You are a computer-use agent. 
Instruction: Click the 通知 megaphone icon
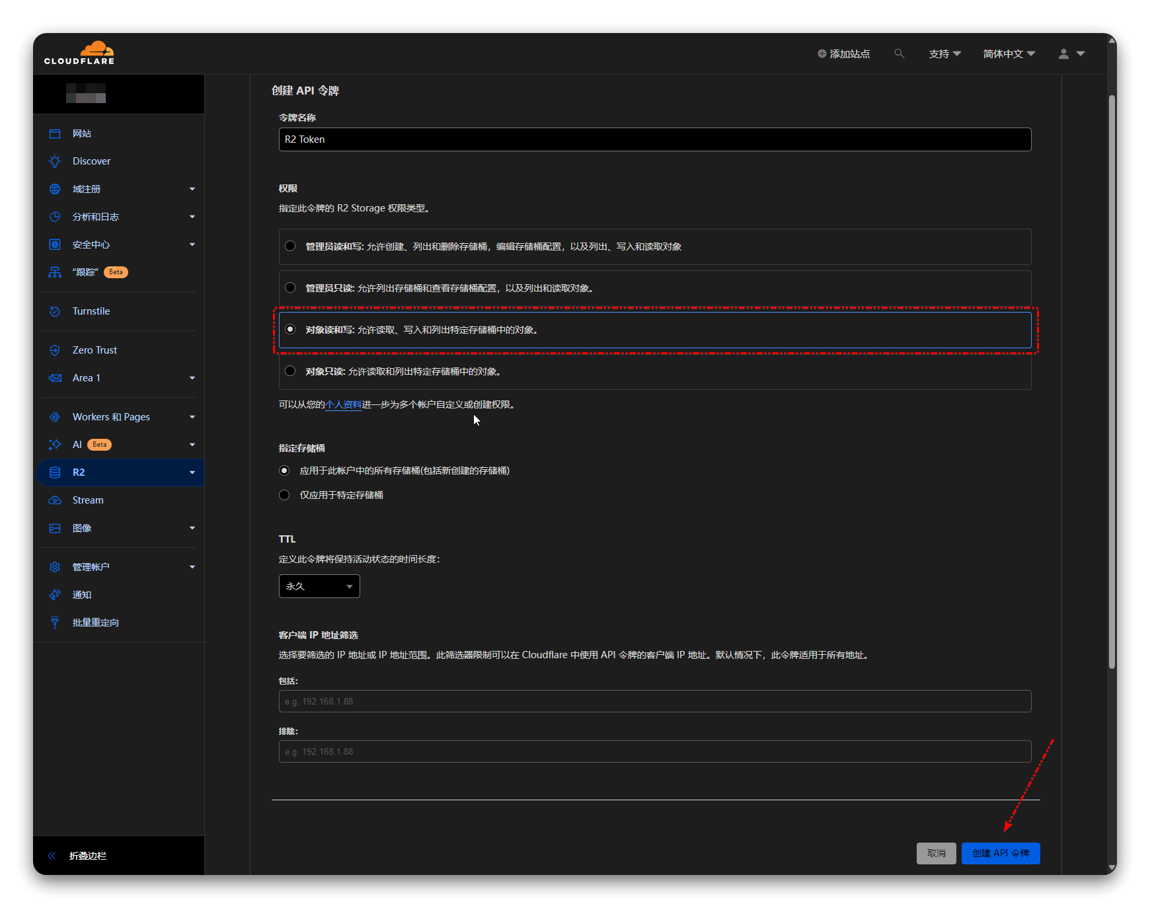55,595
